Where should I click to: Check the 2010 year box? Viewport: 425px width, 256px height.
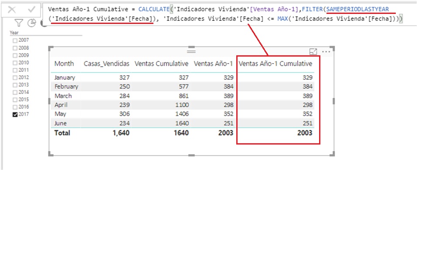15,63
